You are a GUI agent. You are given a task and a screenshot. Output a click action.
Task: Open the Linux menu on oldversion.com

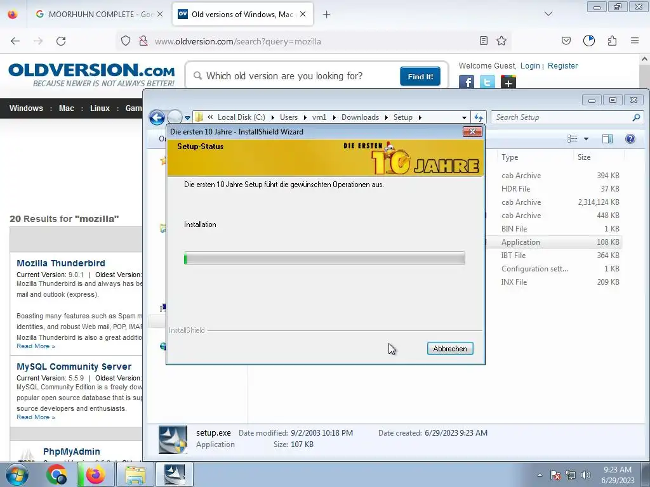tap(100, 108)
